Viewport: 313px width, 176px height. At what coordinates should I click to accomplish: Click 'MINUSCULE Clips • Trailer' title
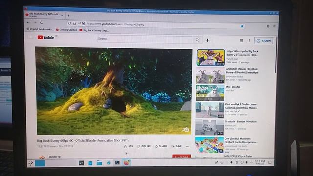point(239,156)
